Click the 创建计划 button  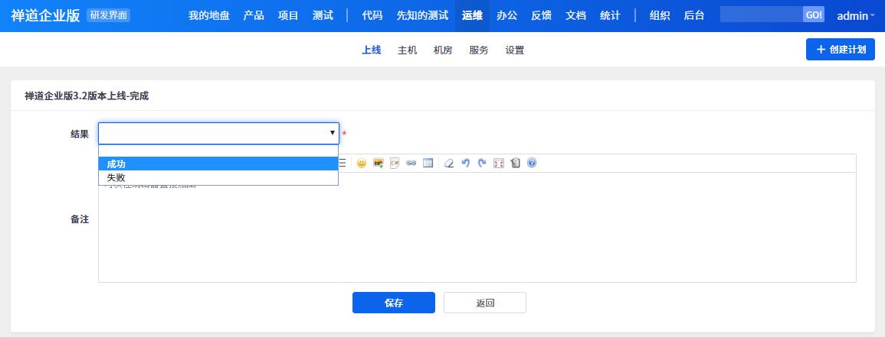(841, 50)
